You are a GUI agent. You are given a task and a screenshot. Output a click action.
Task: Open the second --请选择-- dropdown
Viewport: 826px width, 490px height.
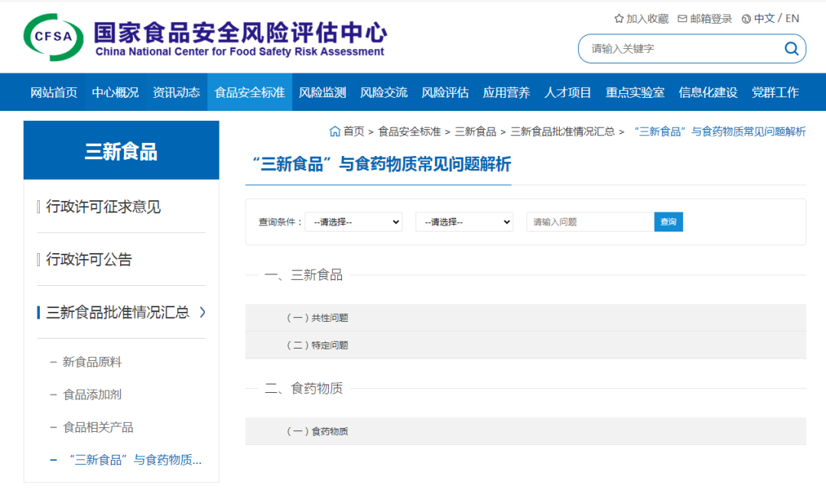coord(464,222)
